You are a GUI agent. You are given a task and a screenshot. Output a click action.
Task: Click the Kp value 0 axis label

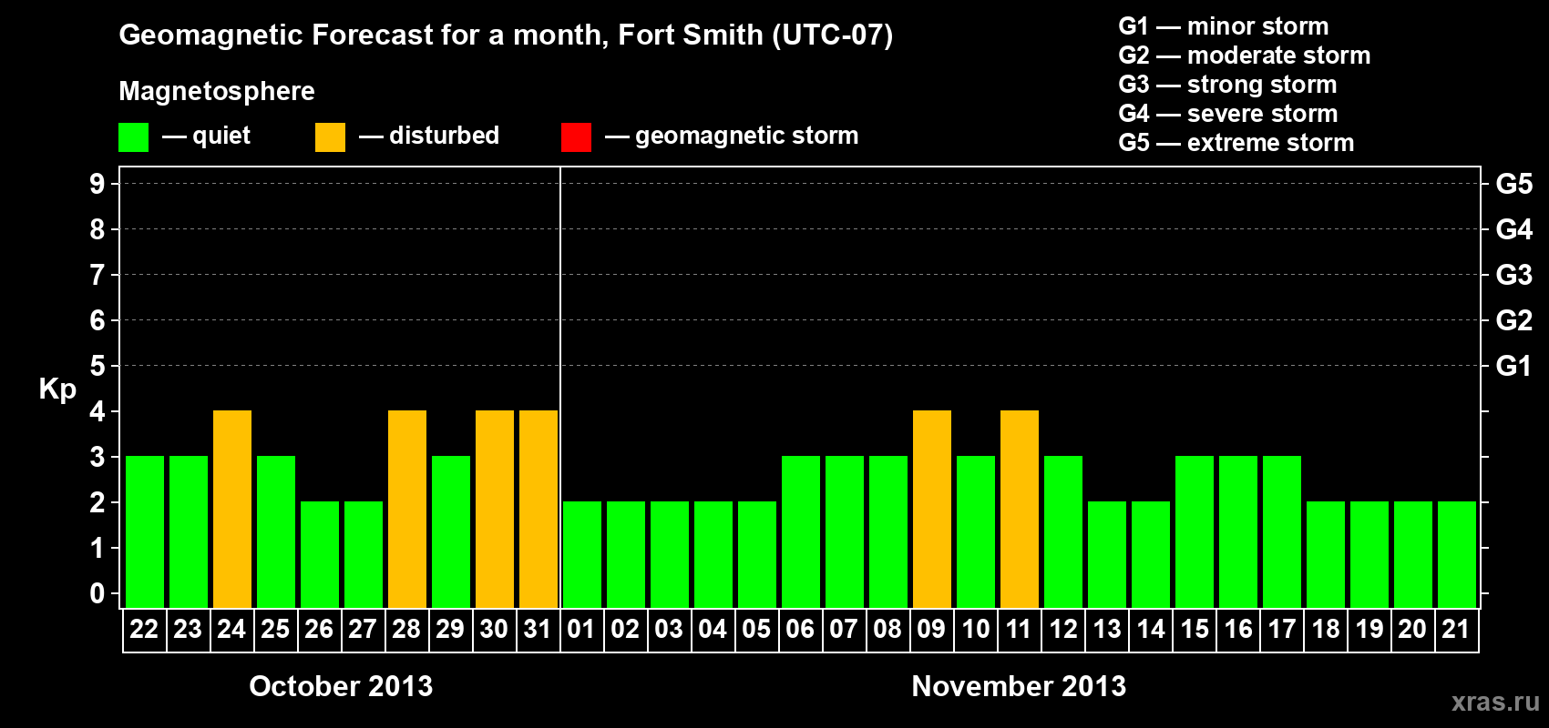click(97, 593)
